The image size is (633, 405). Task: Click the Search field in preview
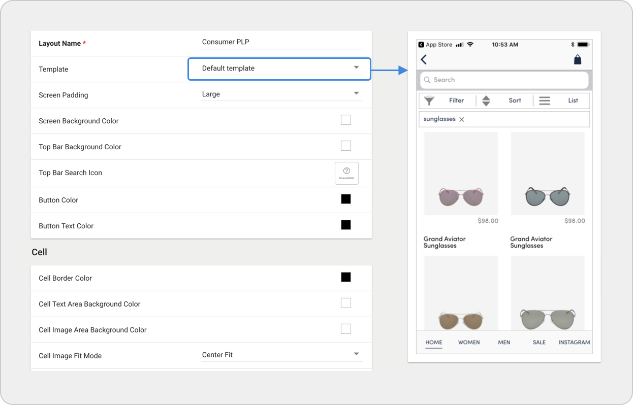tap(504, 80)
